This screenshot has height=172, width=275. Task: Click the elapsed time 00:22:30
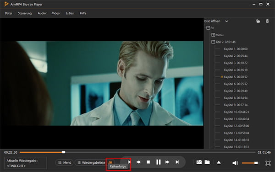click(x=11, y=152)
